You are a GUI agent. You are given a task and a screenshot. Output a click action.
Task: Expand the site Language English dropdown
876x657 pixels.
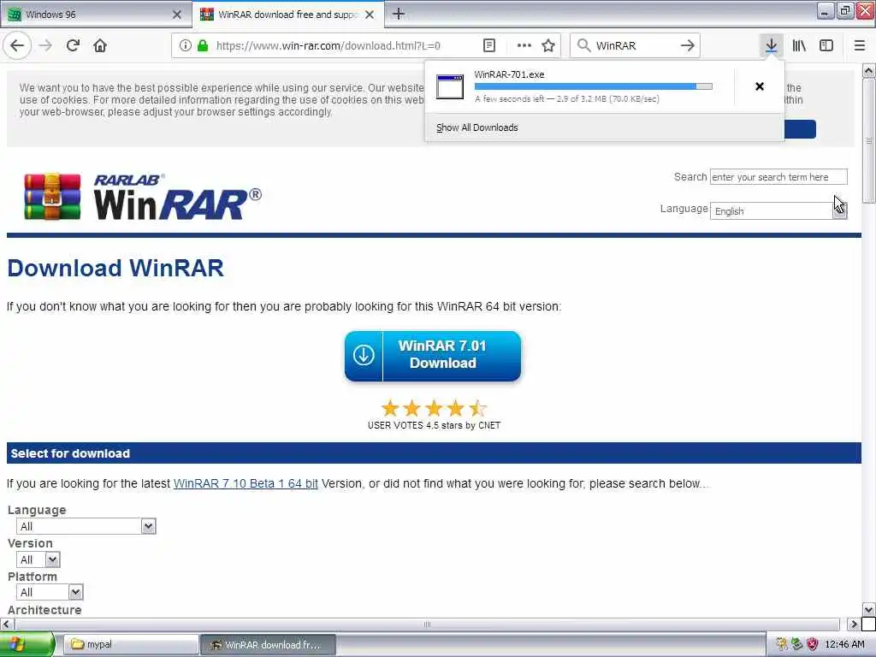coord(778,210)
